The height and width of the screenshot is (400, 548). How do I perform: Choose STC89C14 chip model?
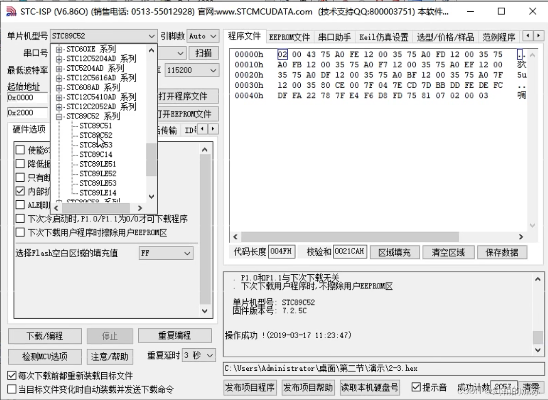point(96,154)
